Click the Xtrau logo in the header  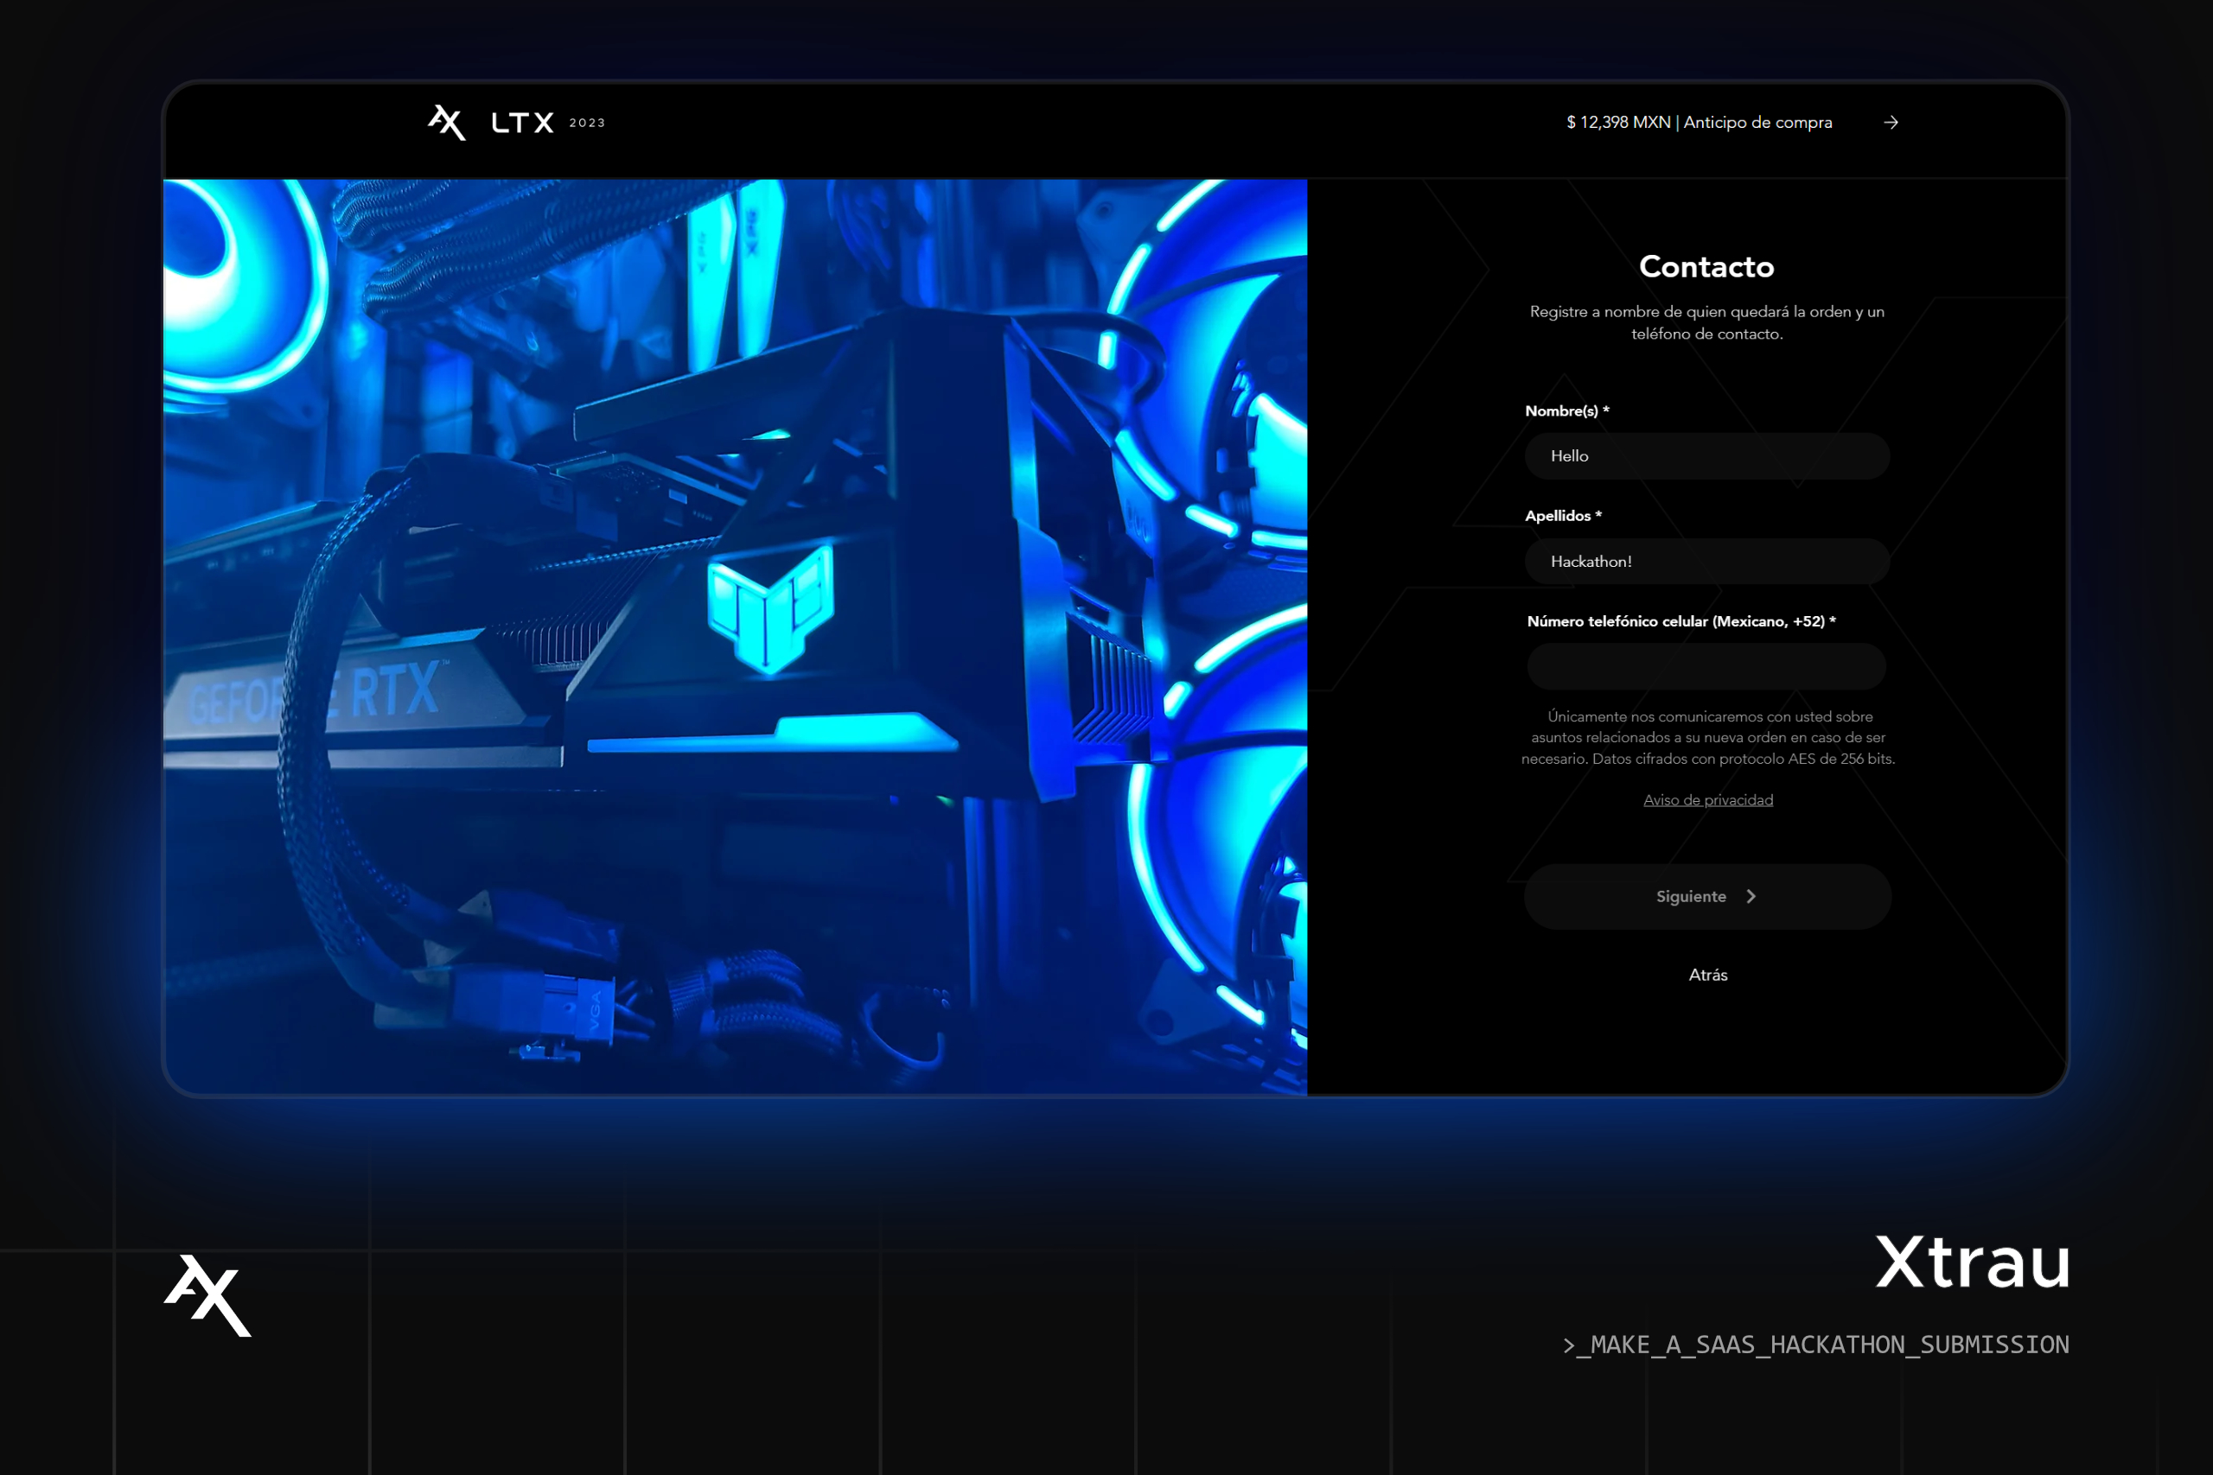(x=446, y=123)
